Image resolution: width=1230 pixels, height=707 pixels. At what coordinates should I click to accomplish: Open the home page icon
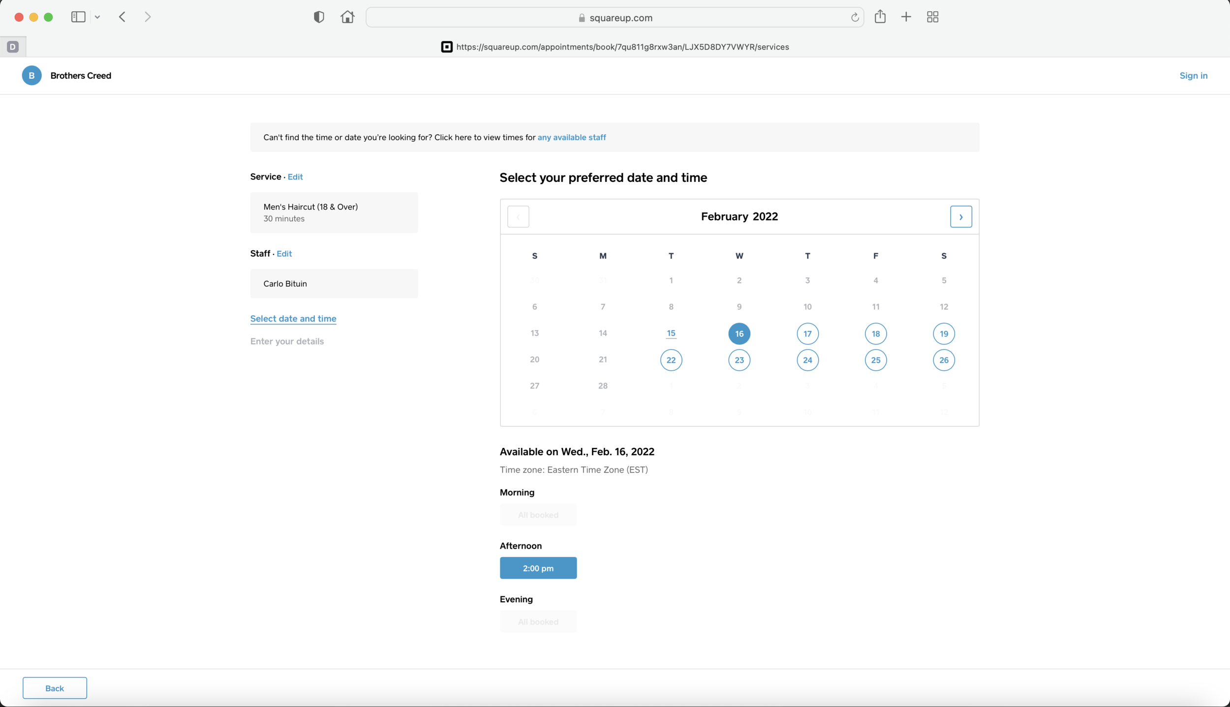347,17
